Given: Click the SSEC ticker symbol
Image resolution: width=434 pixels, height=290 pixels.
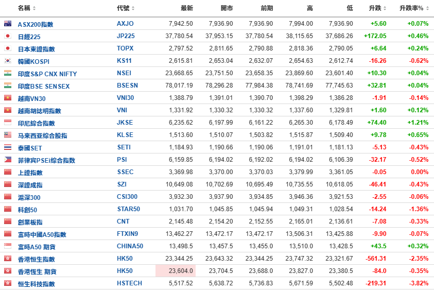Looking at the screenshot, I should pyautogui.click(x=125, y=172).
